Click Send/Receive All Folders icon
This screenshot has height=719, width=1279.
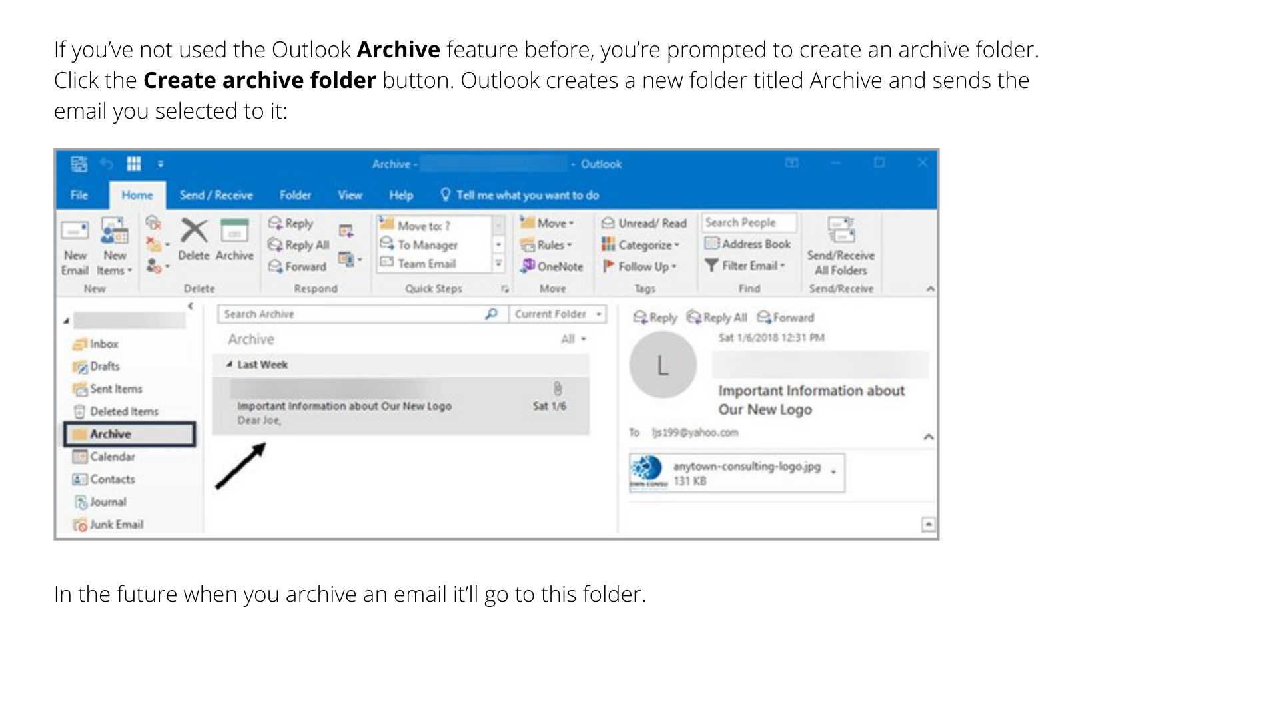(x=841, y=230)
